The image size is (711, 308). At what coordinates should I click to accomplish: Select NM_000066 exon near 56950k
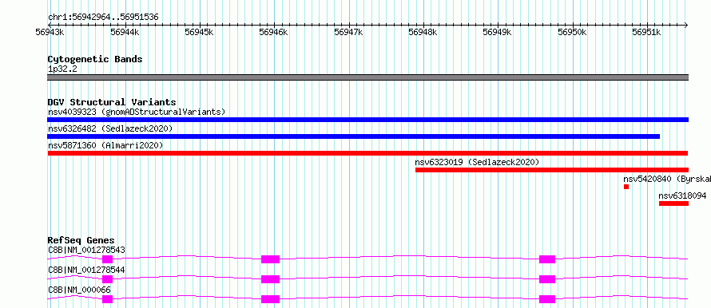547,299
